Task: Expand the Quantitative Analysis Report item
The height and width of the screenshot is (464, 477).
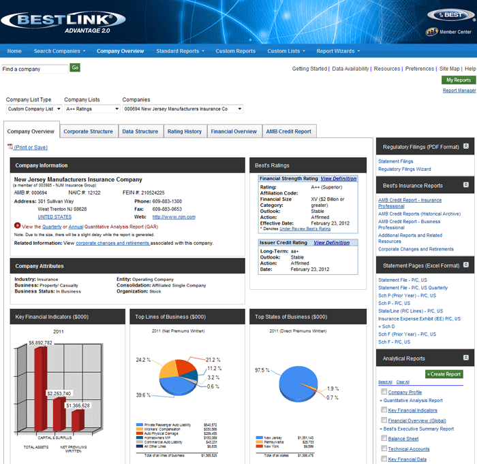Action: (411, 401)
